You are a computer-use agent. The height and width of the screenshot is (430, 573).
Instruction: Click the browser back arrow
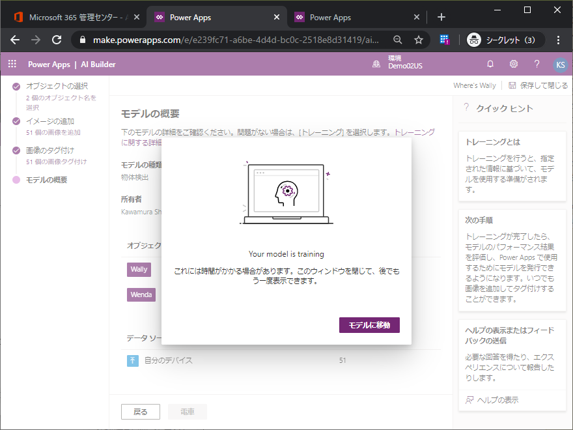point(15,40)
